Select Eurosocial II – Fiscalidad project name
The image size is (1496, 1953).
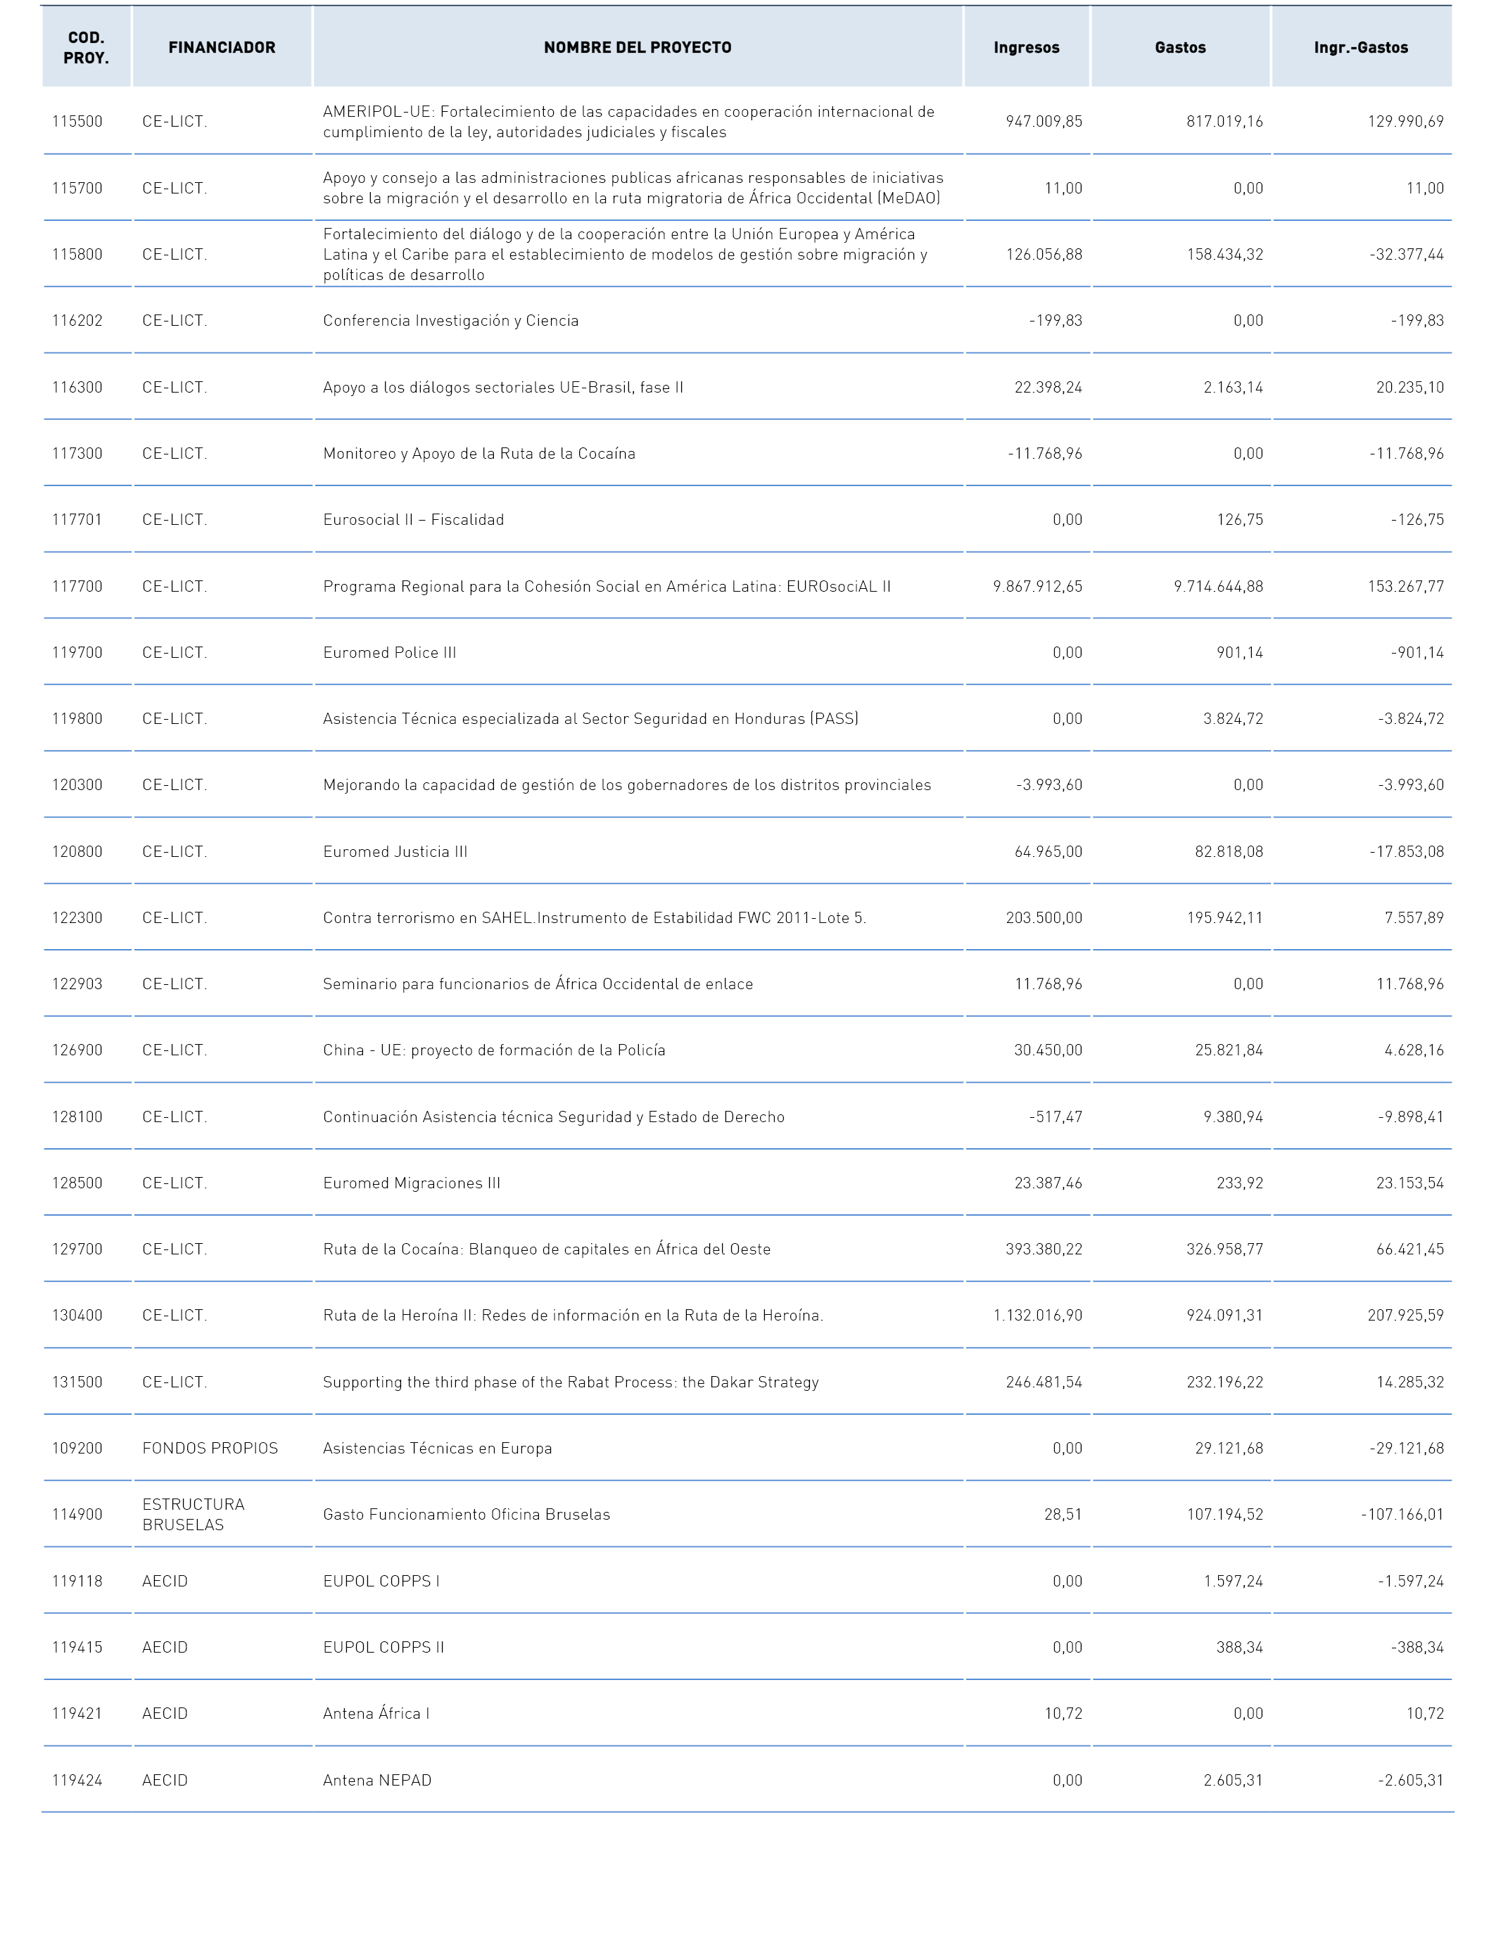tap(413, 520)
